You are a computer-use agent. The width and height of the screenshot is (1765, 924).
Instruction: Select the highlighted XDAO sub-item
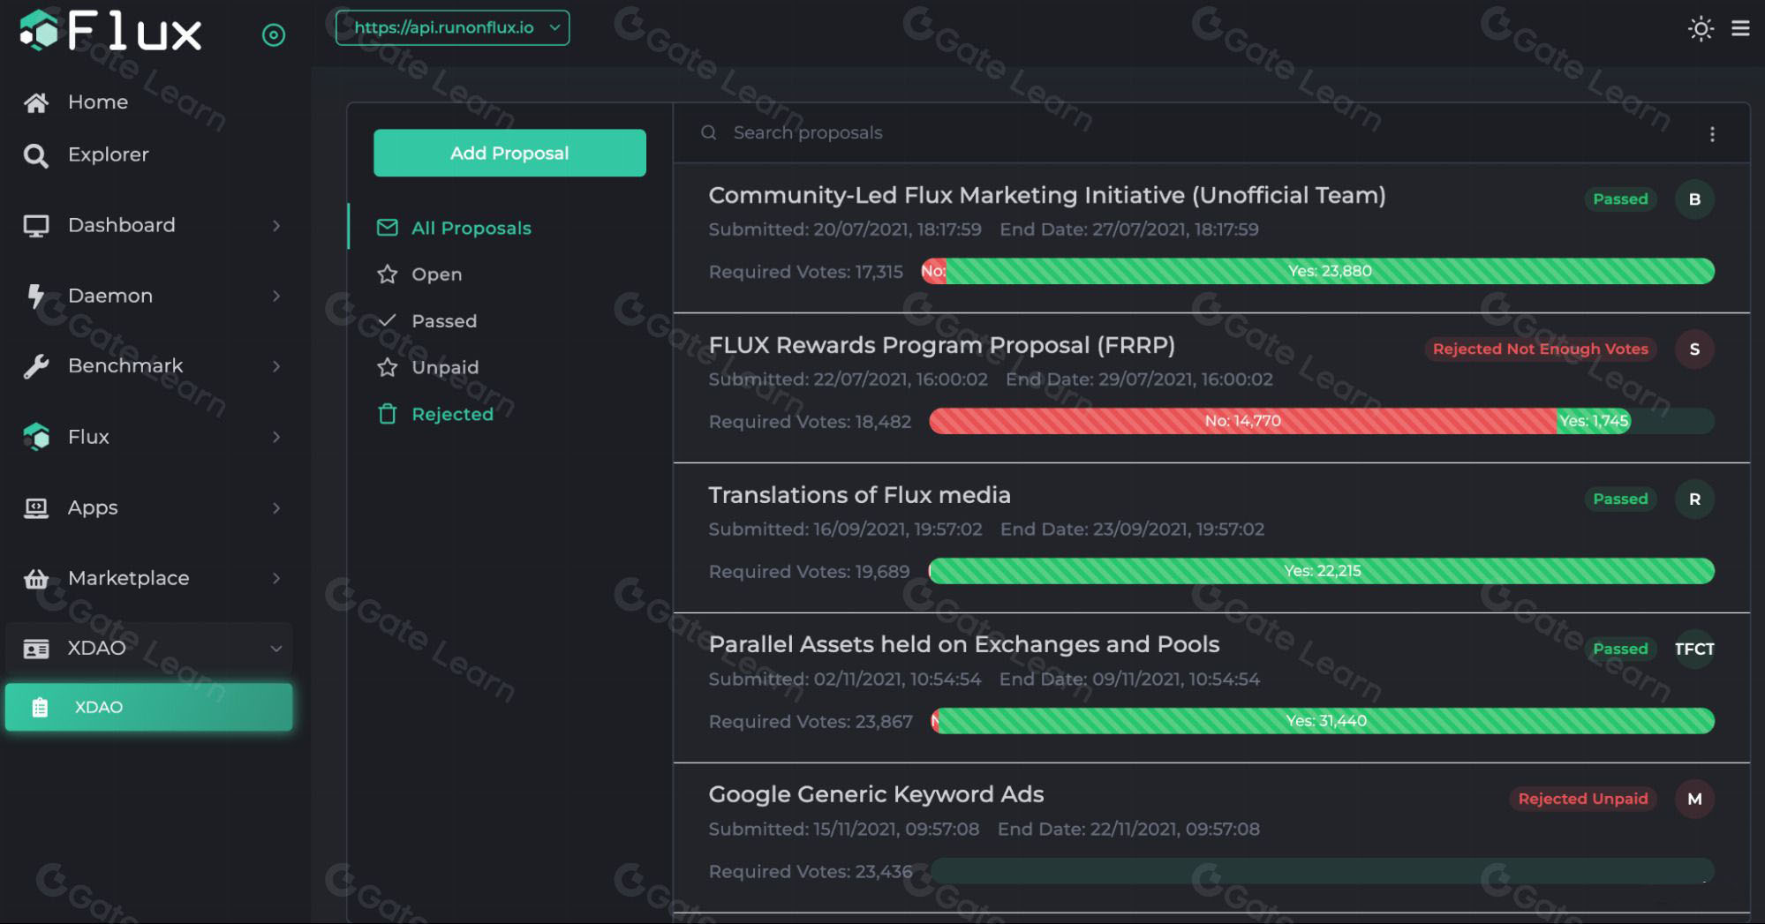coord(149,707)
